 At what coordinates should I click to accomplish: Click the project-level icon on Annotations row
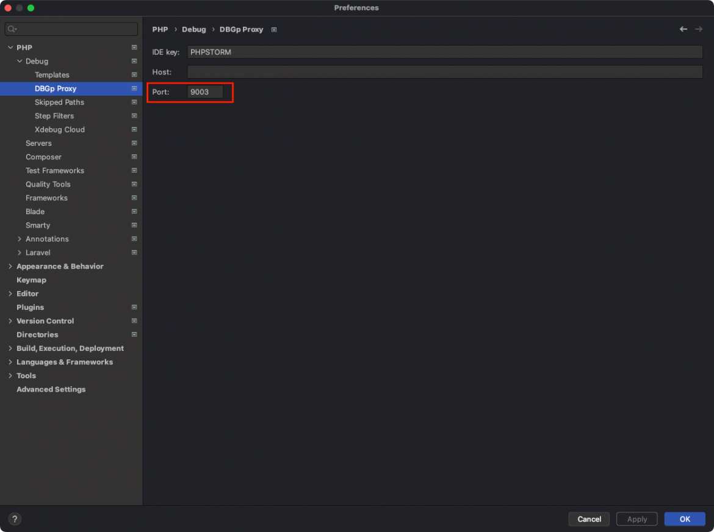[134, 239]
